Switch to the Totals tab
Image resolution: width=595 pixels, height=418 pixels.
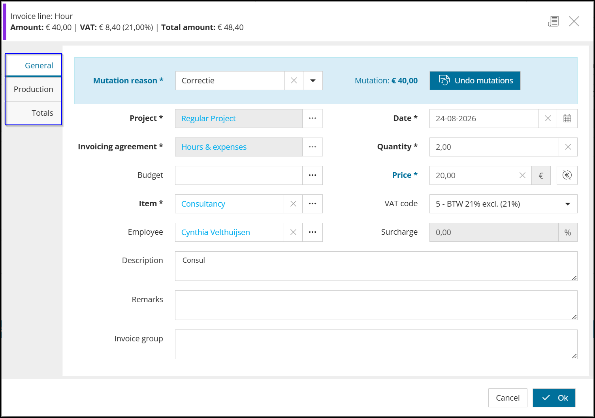click(x=34, y=113)
